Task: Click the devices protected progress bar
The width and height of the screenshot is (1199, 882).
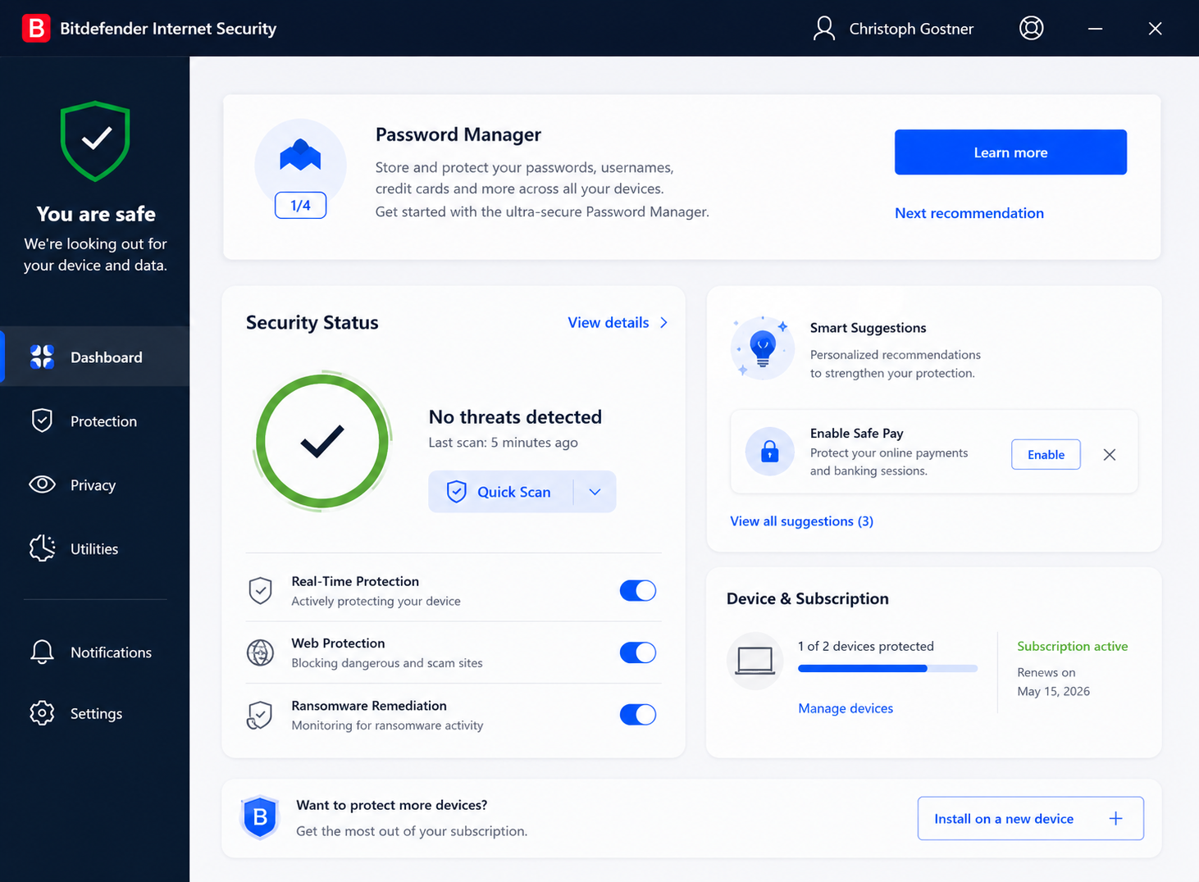Action: (887, 669)
